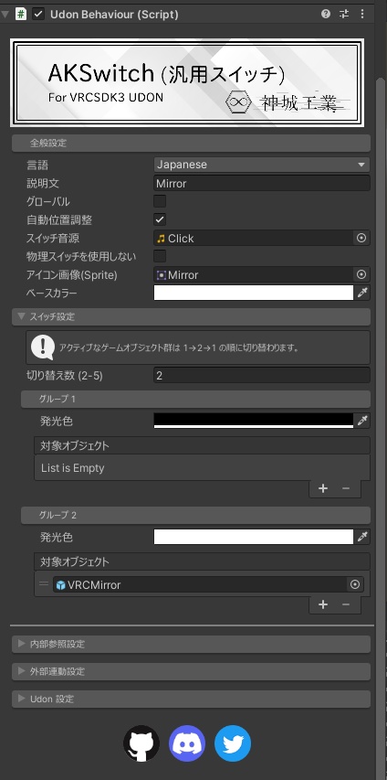
Task: Open object picker for スイッチ音源
Action: pos(361,239)
